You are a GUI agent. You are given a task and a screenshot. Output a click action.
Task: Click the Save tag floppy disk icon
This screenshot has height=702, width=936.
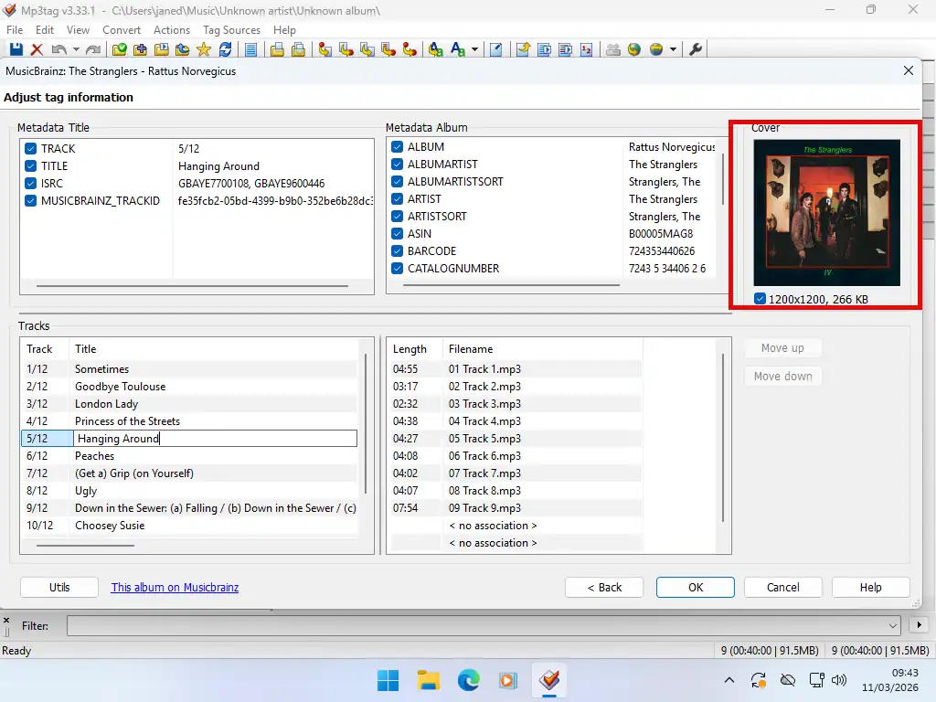[x=16, y=49]
